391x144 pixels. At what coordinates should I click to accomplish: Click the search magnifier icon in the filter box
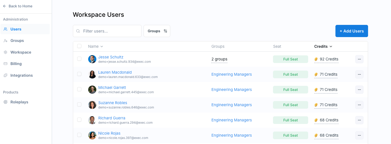78,31
